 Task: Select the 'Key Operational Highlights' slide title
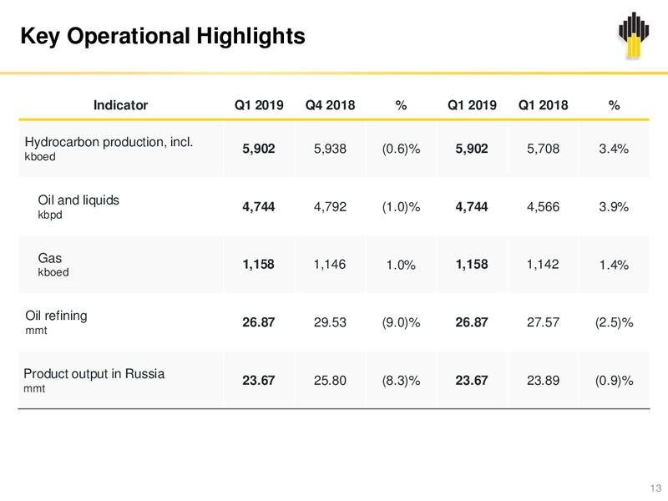click(163, 36)
